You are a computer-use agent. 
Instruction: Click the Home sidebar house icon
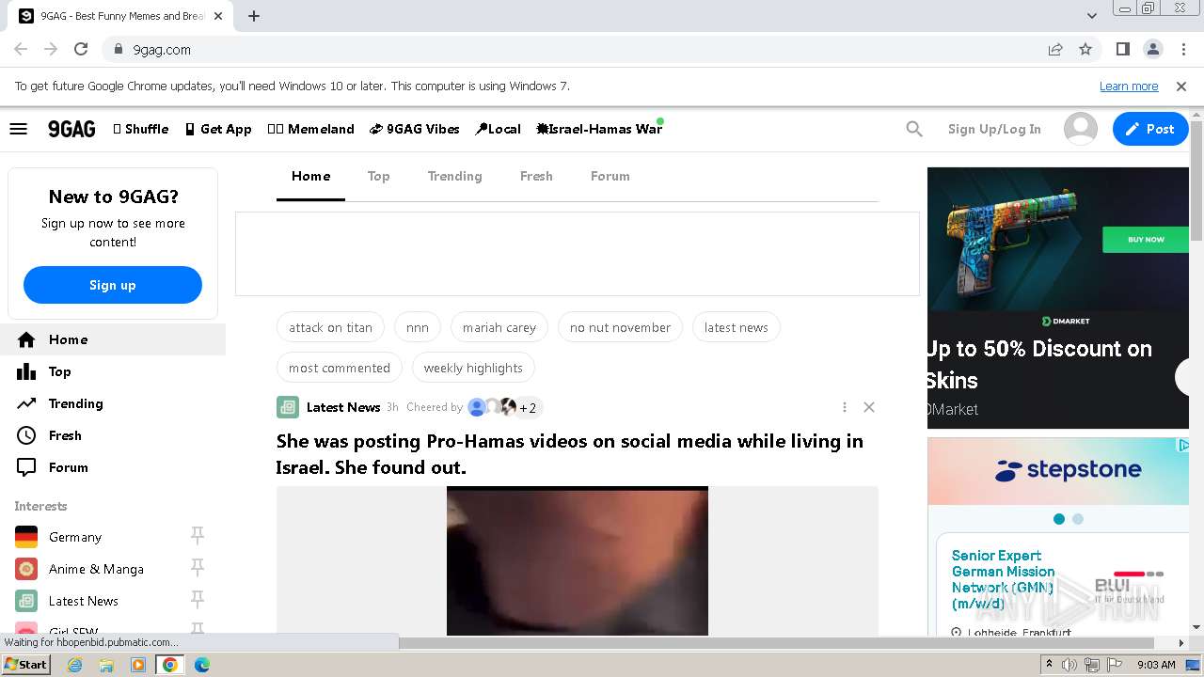[x=26, y=339]
